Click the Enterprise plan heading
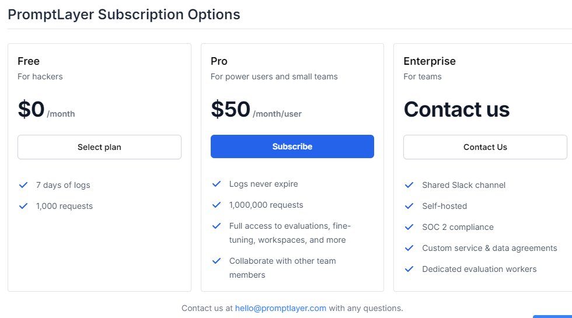The width and height of the screenshot is (572, 318). point(430,61)
